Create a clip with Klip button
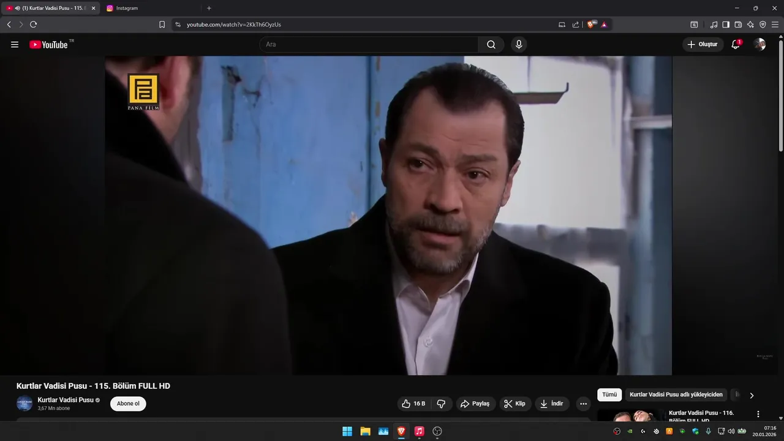Screen dimensions: 784x441 514,404
